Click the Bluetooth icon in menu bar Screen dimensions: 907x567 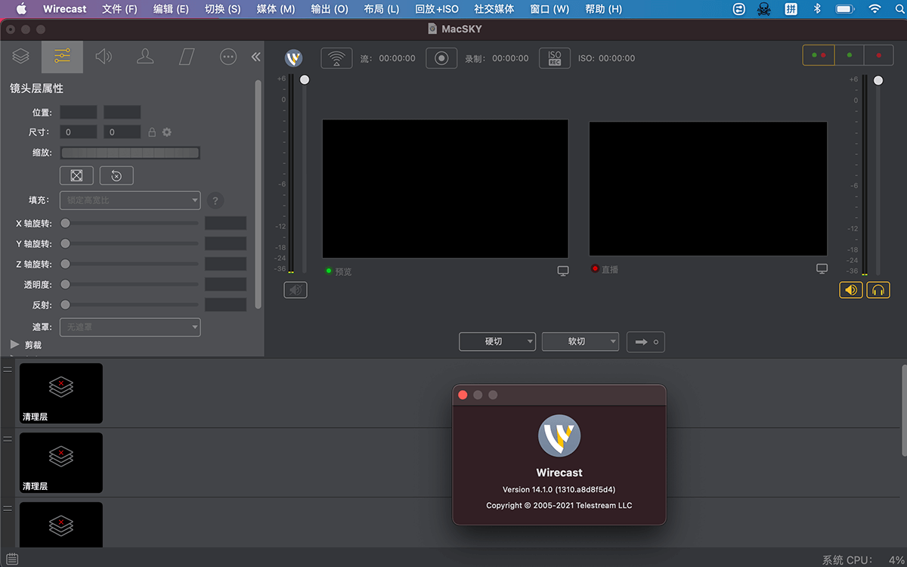(817, 9)
